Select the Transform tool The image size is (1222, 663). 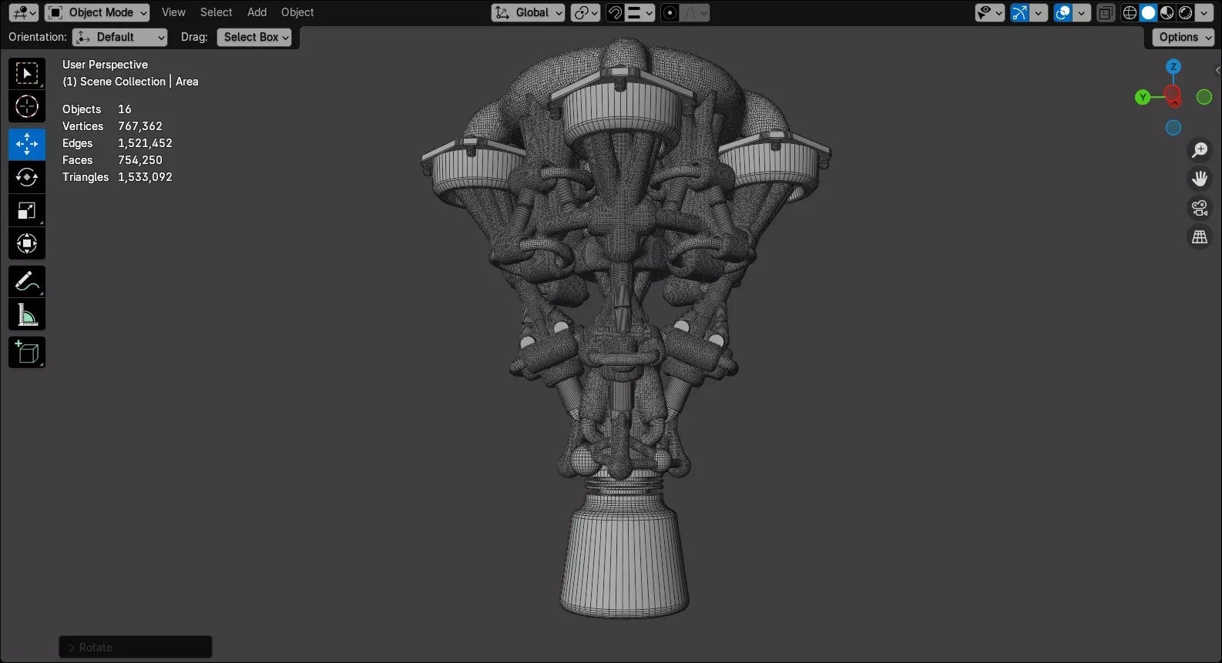point(27,243)
